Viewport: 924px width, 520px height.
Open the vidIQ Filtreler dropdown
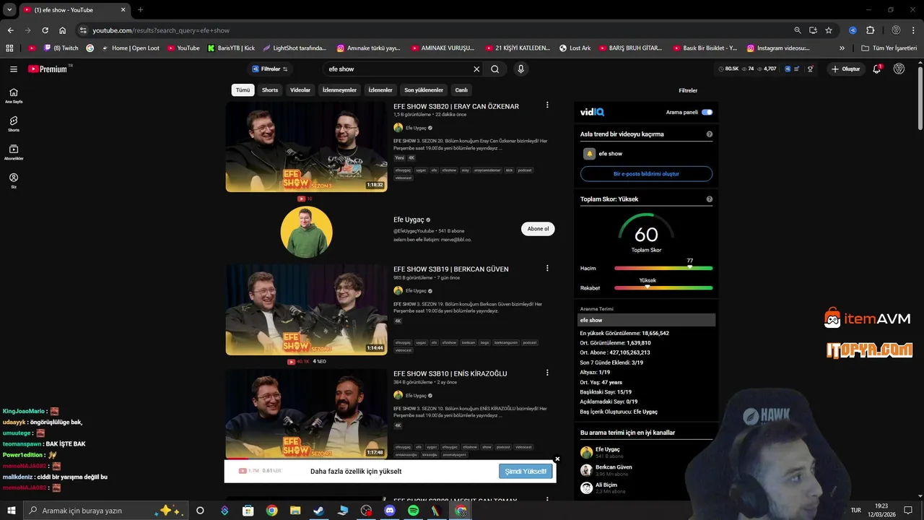click(270, 69)
